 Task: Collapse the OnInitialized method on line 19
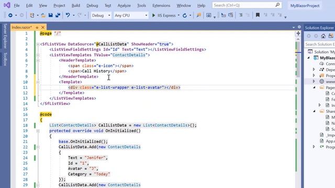[38, 131]
